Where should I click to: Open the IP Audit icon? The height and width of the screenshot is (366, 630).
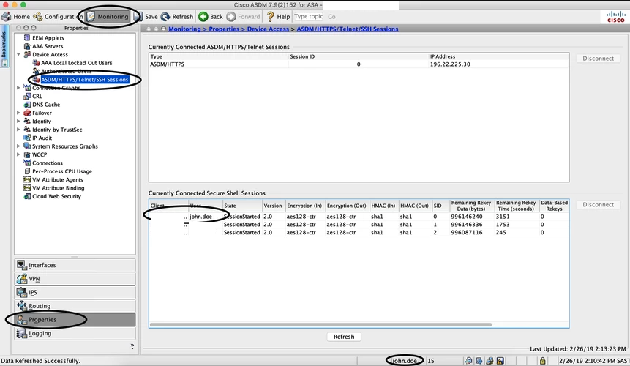tap(27, 138)
